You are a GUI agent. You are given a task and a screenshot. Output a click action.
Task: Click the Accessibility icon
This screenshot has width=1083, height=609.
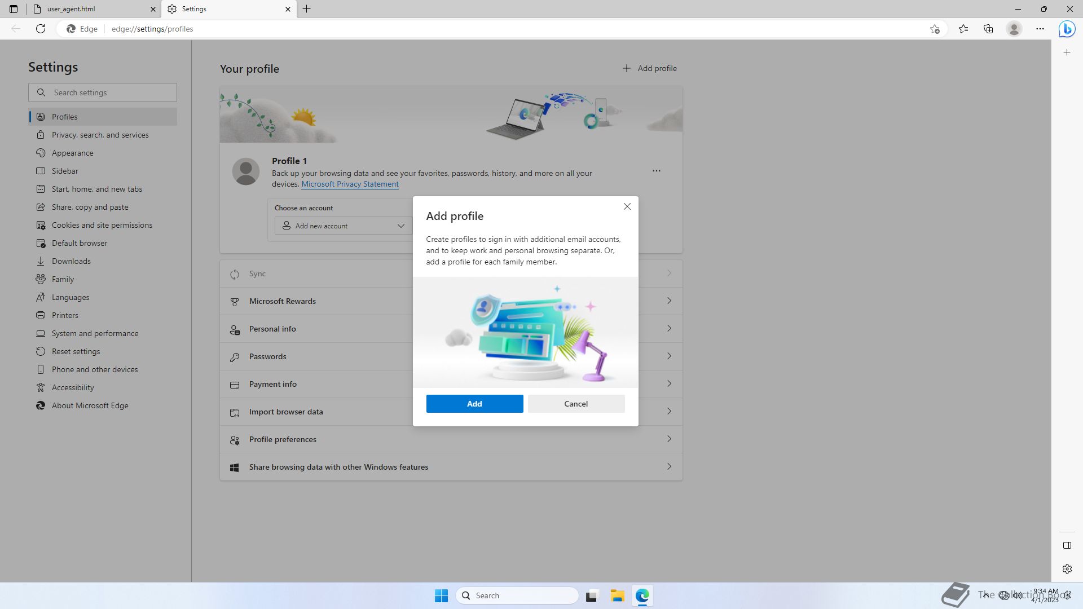click(41, 387)
